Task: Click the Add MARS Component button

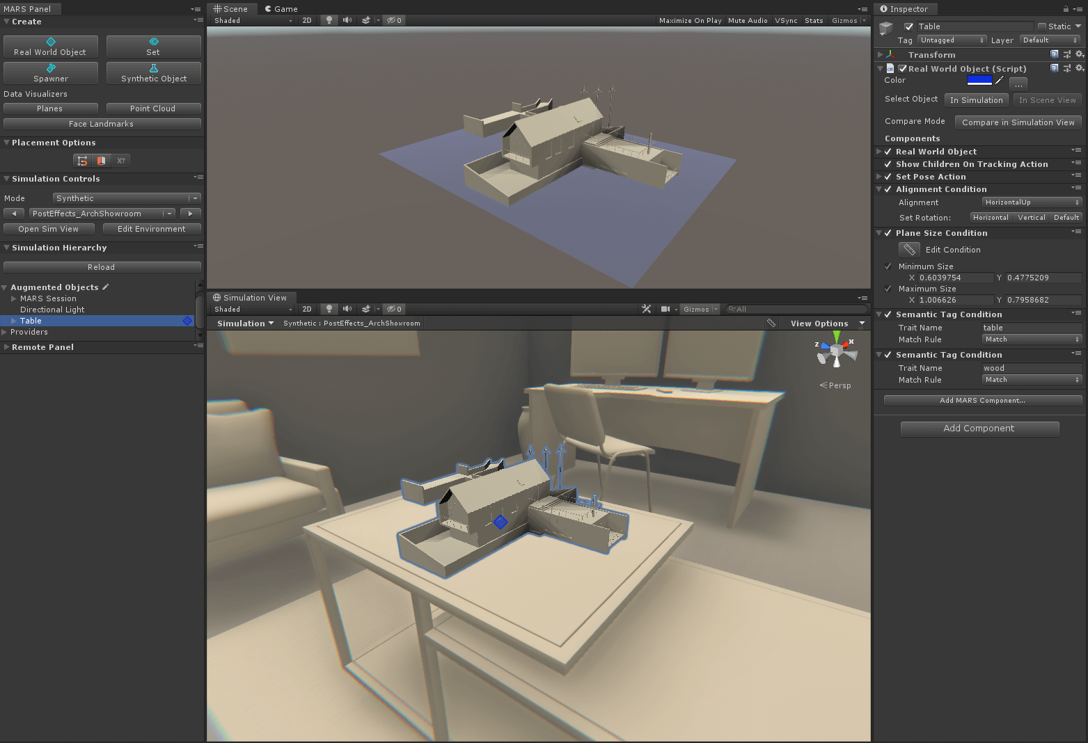Action: coord(982,401)
